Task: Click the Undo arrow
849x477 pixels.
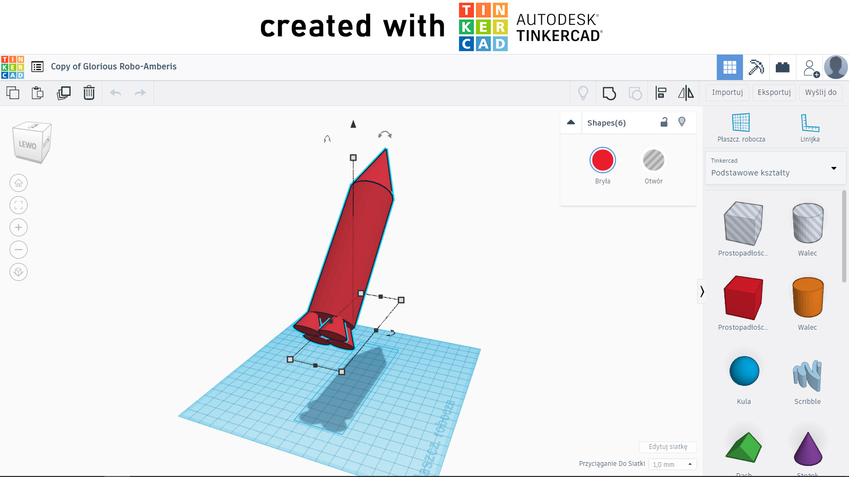Action: point(116,93)
